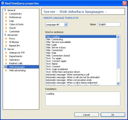The image size is (128, 120).
Task: Collapse the Server tree section arrow
Action: click(x=5, y=49)
